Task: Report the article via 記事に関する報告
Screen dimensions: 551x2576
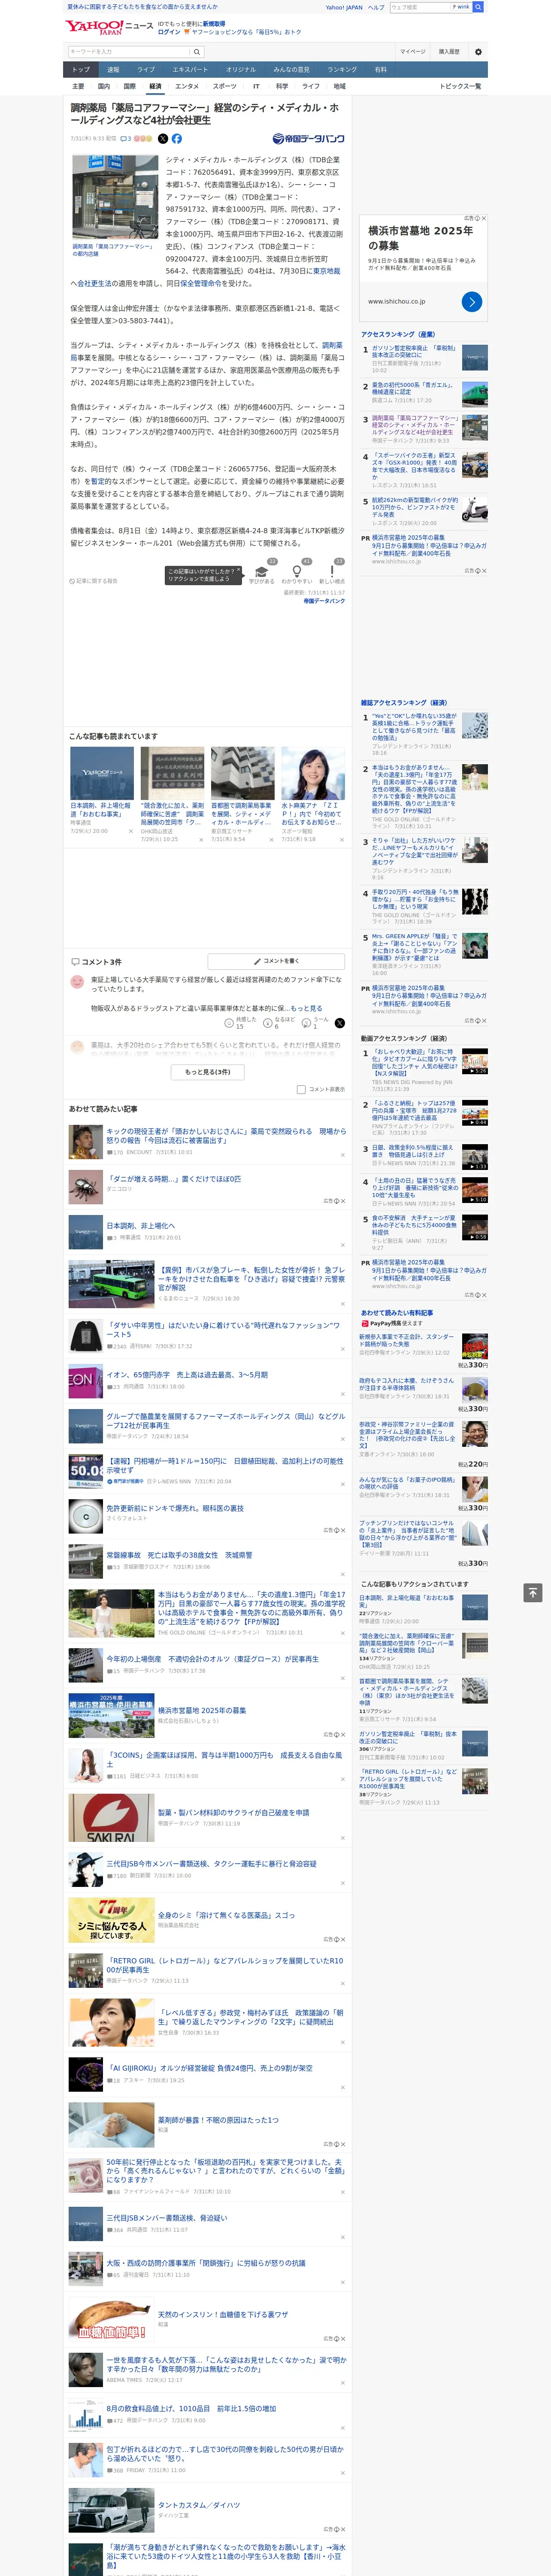Action: click(93, 580)
